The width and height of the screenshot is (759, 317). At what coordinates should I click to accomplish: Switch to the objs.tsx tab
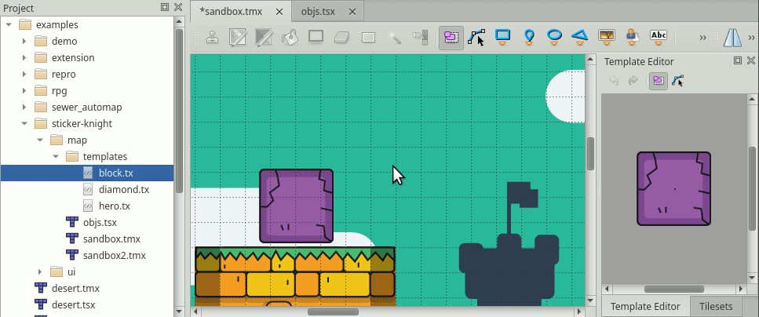(x=319, y=11)
